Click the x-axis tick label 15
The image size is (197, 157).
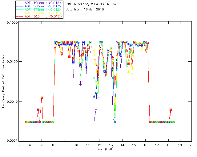pyautogui.click(x=134, y=145)
